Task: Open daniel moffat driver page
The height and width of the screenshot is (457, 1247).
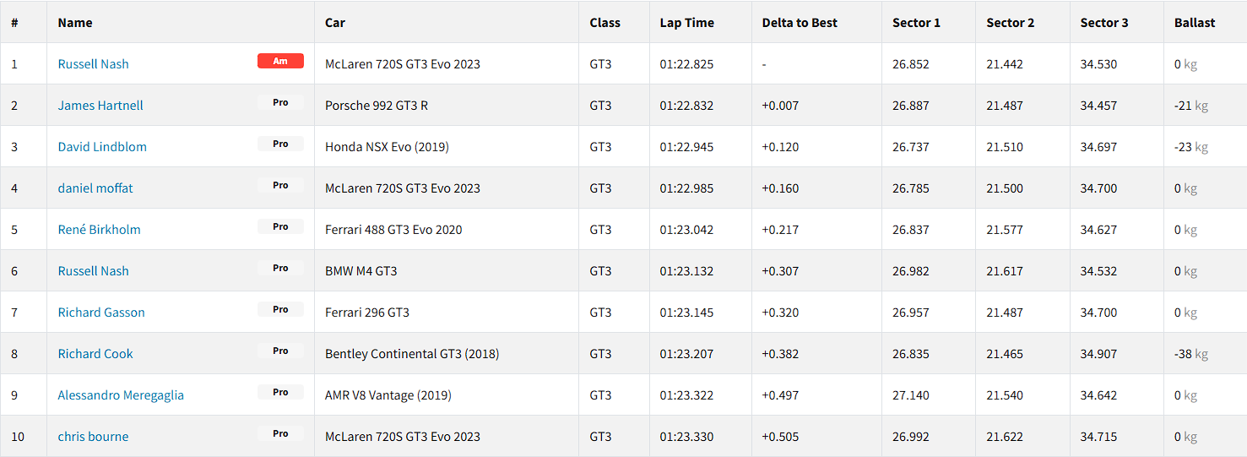Action: 95,188
